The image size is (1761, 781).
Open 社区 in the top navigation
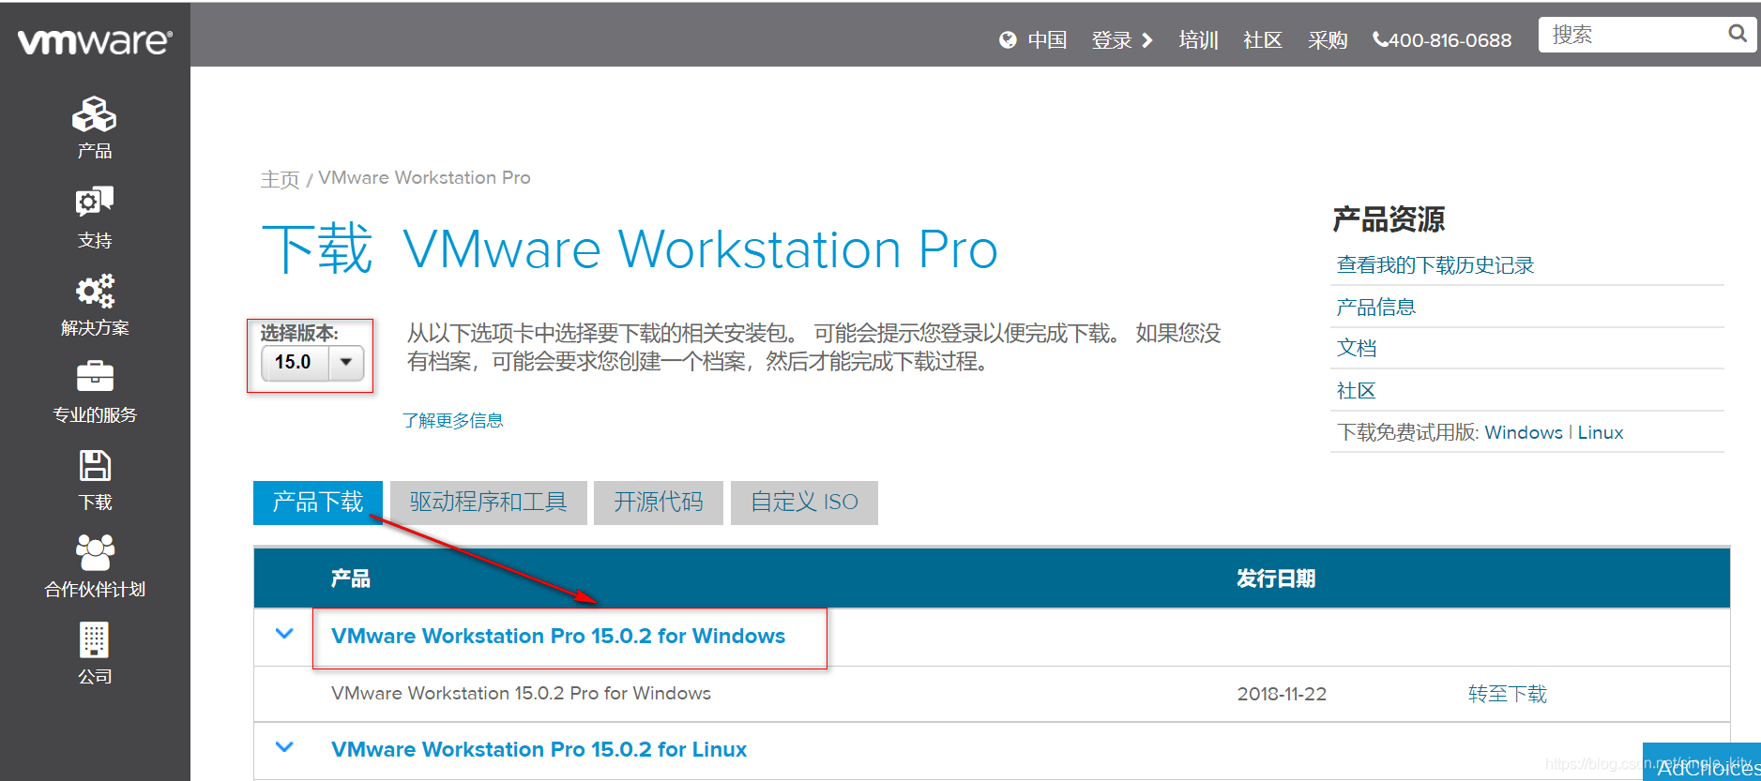1263,40
